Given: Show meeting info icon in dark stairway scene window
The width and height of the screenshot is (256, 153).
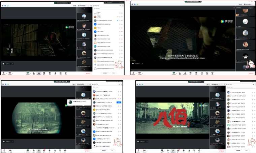Looking at the screenshot, I should 2,6.
